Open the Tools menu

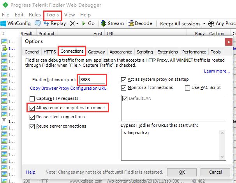click(53, 15)
